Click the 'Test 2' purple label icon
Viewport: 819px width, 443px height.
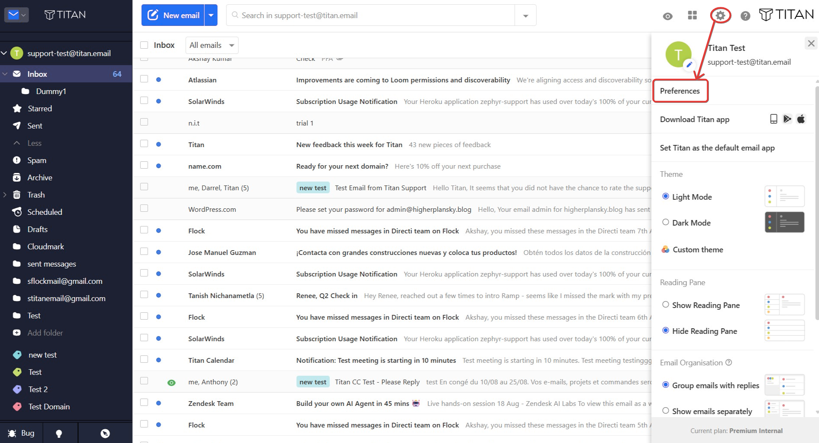tap(17, 390)
